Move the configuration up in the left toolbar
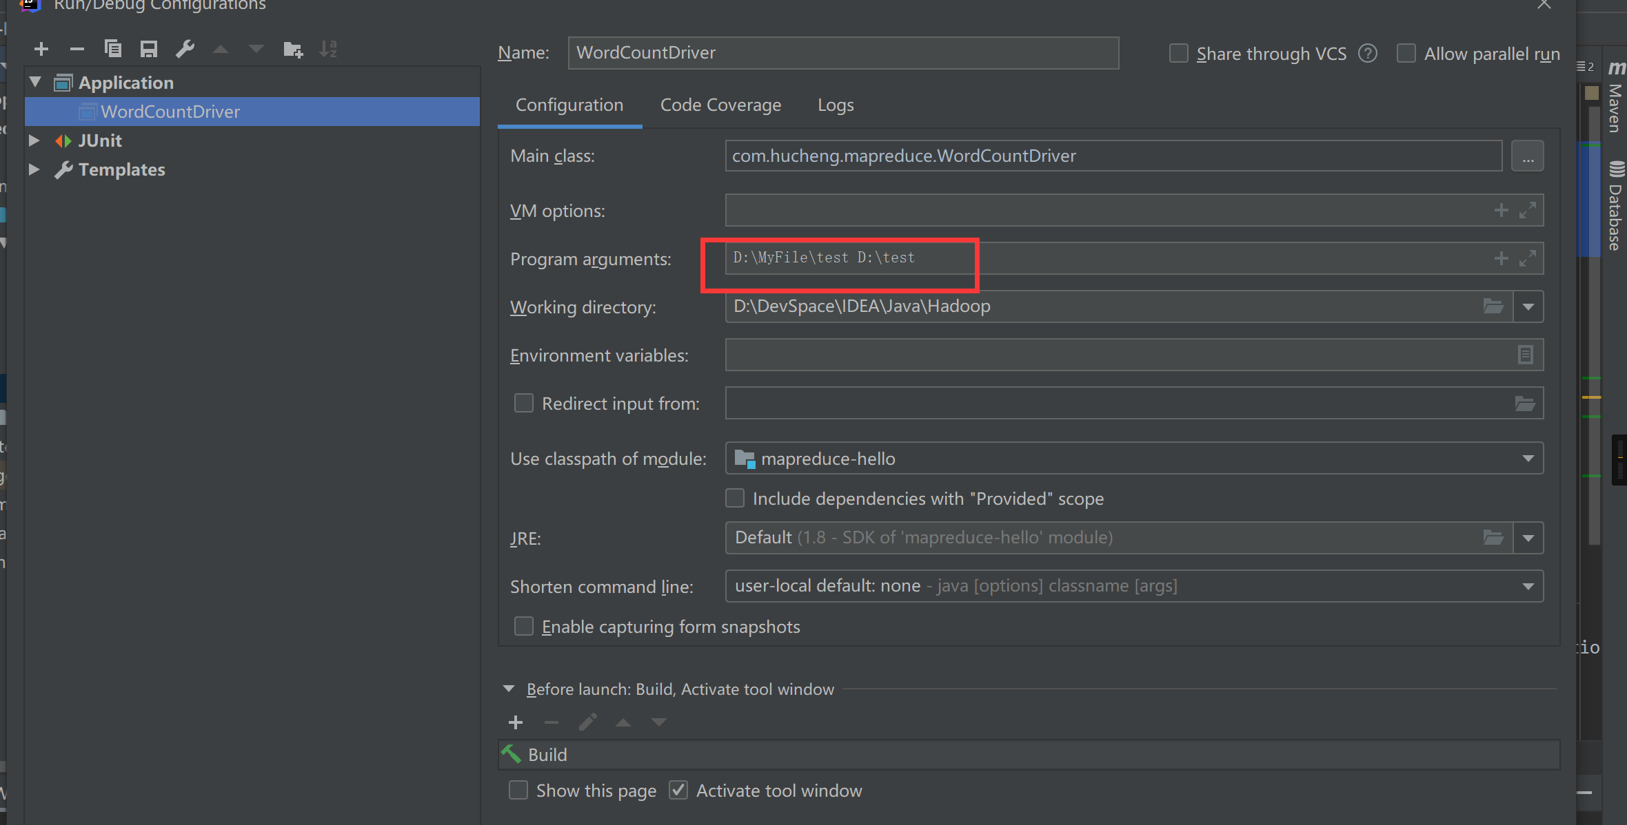Image resolution: width=1627 pixels, height=825 pixels. coord(221,49)
